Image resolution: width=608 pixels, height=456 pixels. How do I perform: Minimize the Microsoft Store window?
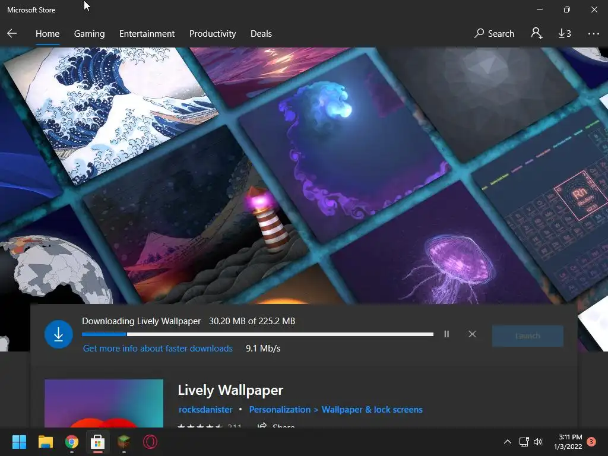[x=540, y=9]
